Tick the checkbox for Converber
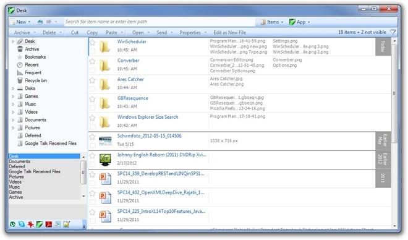The width and height of the screenshot is (408, 240). [92, 70]
